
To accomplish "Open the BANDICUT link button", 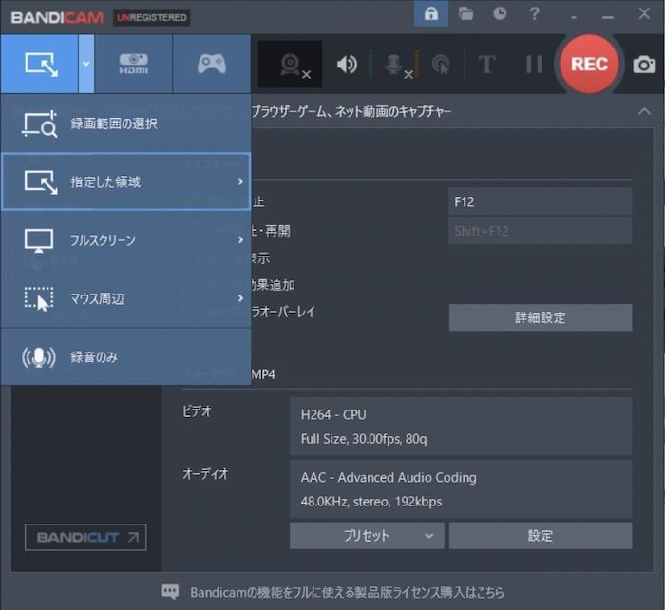I will click(x=85, y=537).
